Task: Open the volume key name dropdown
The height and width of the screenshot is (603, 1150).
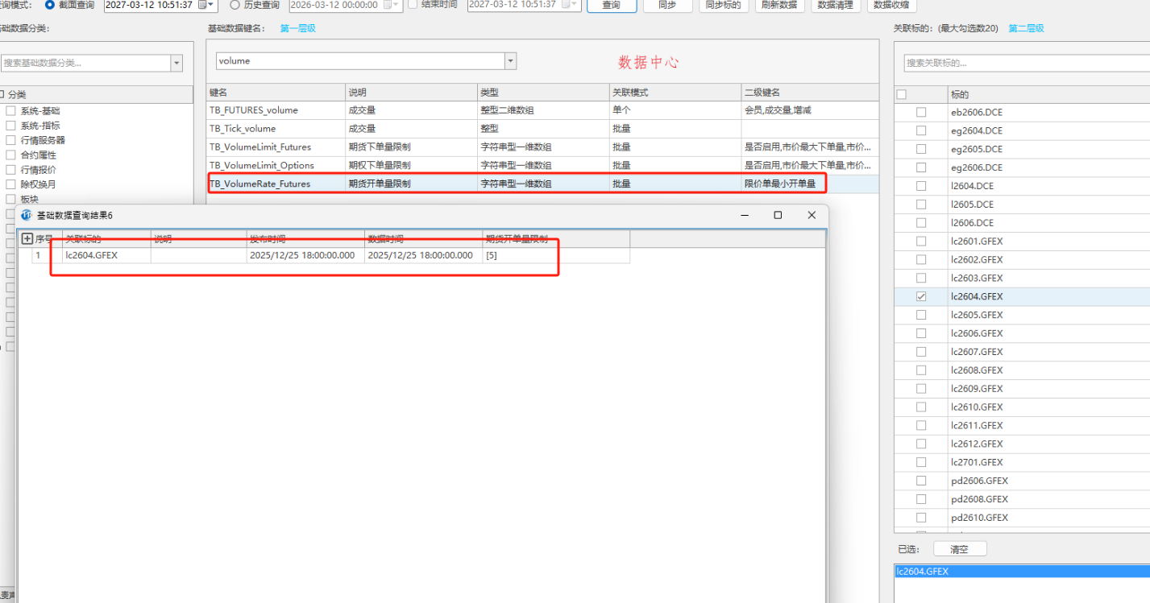Action: (509, 61)
